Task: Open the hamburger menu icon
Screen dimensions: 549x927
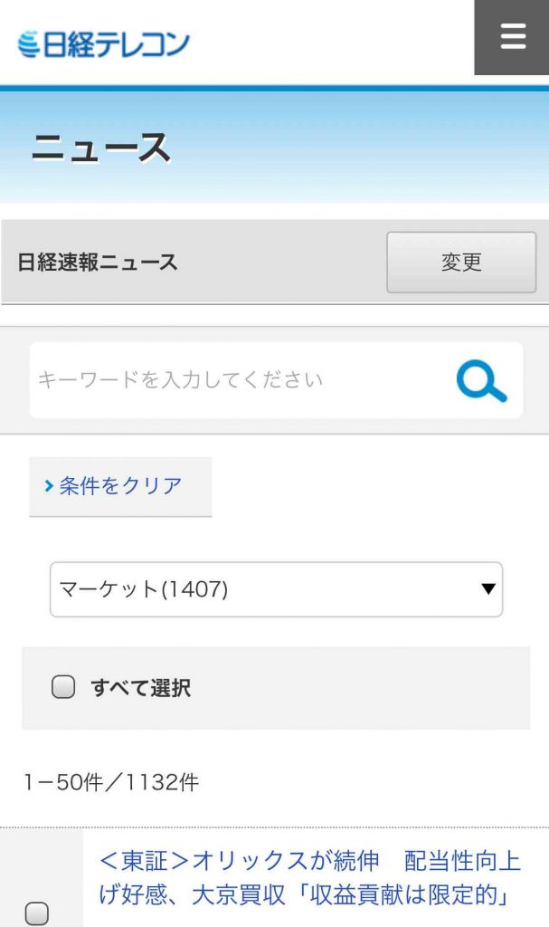Action: pos(512,36)
